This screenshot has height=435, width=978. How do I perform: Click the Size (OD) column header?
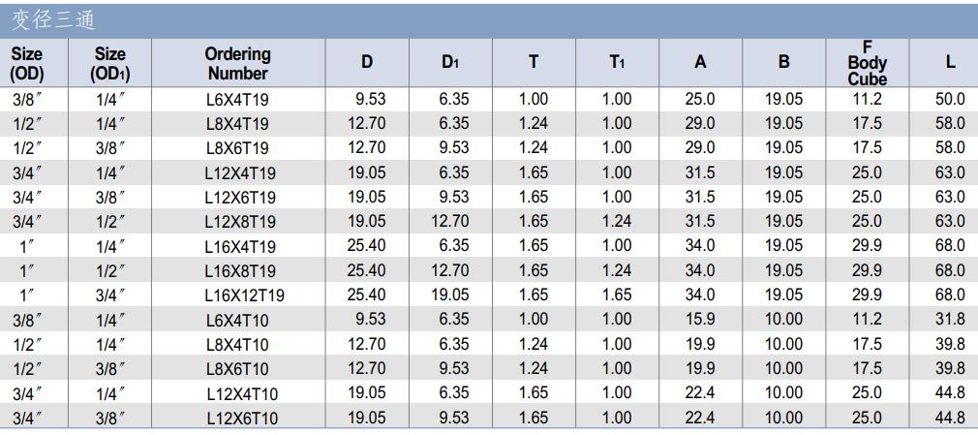pyautogui.click(x=27, y=64)
